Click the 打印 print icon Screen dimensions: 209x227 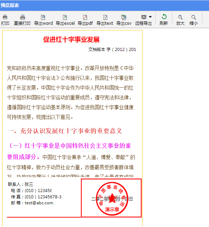point(5,17)
